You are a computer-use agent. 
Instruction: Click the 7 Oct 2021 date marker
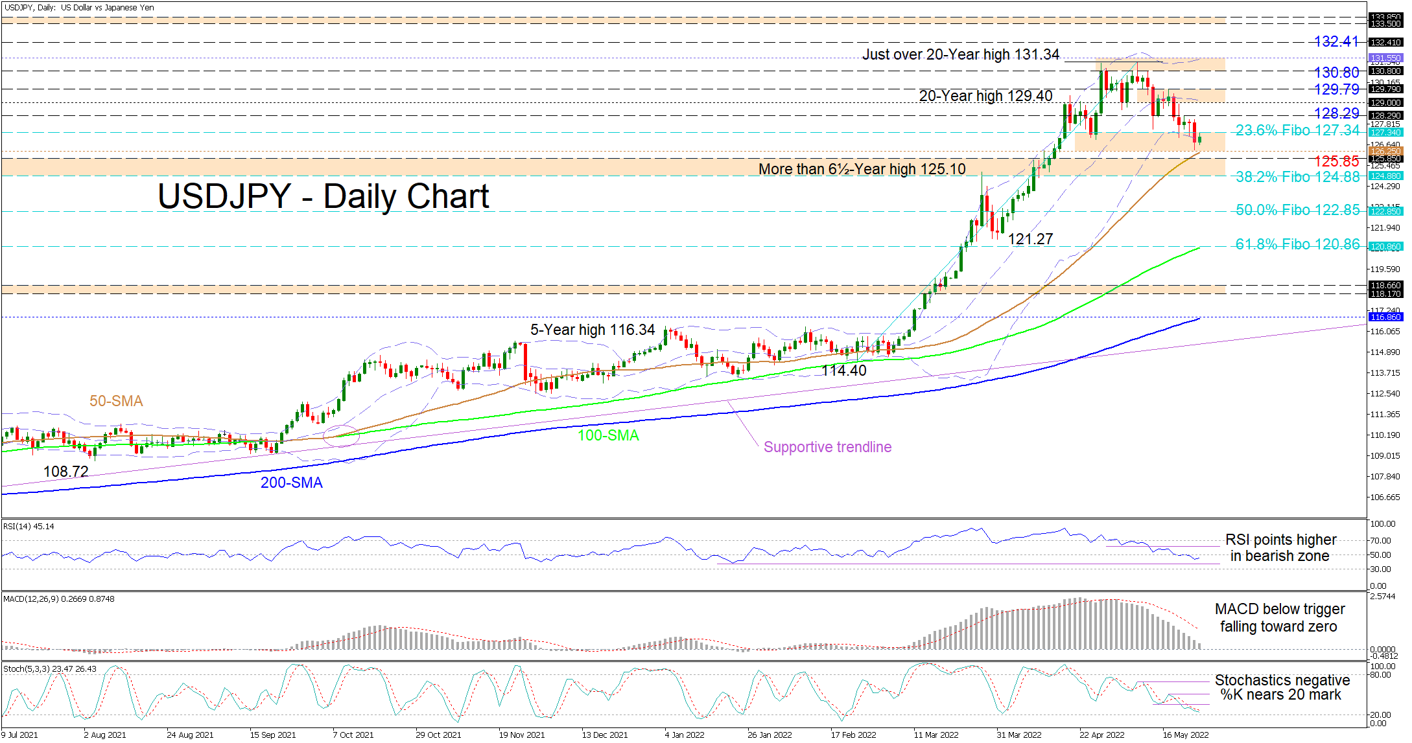[353, 735]
